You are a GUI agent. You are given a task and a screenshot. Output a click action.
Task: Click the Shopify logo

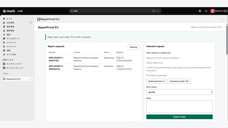point(9,11)
